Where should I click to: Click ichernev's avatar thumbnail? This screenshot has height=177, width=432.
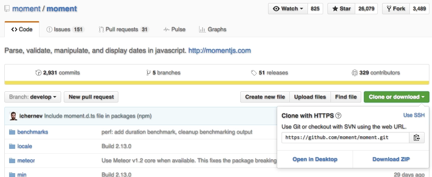point(13,116)
